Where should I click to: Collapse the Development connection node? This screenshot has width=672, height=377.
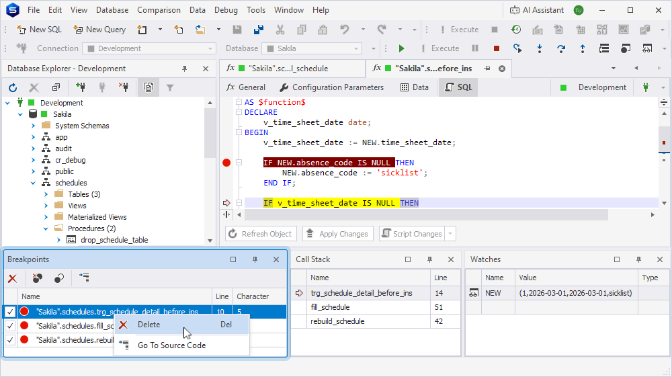(7, 103)
